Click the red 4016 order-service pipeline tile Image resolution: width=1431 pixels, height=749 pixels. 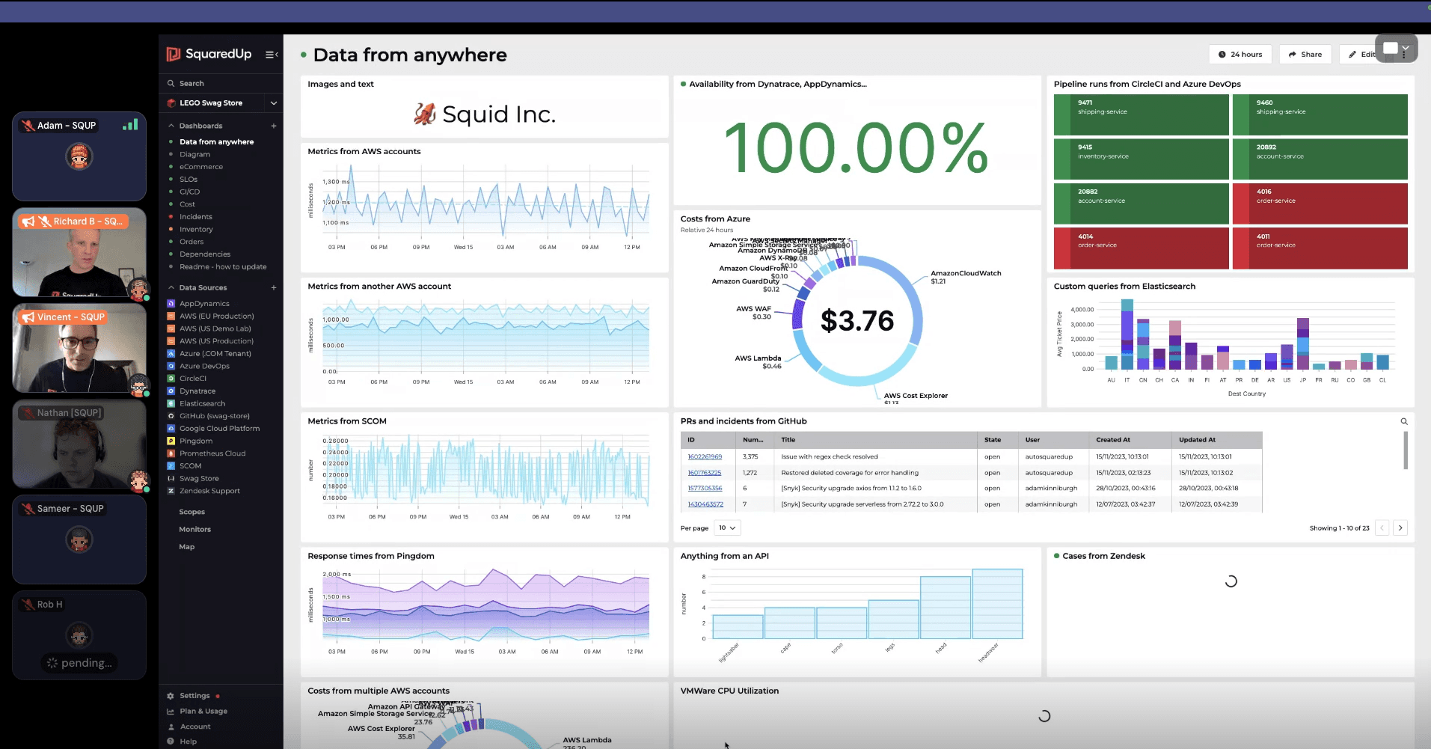pyautogui.click(x=1320, y=204)
